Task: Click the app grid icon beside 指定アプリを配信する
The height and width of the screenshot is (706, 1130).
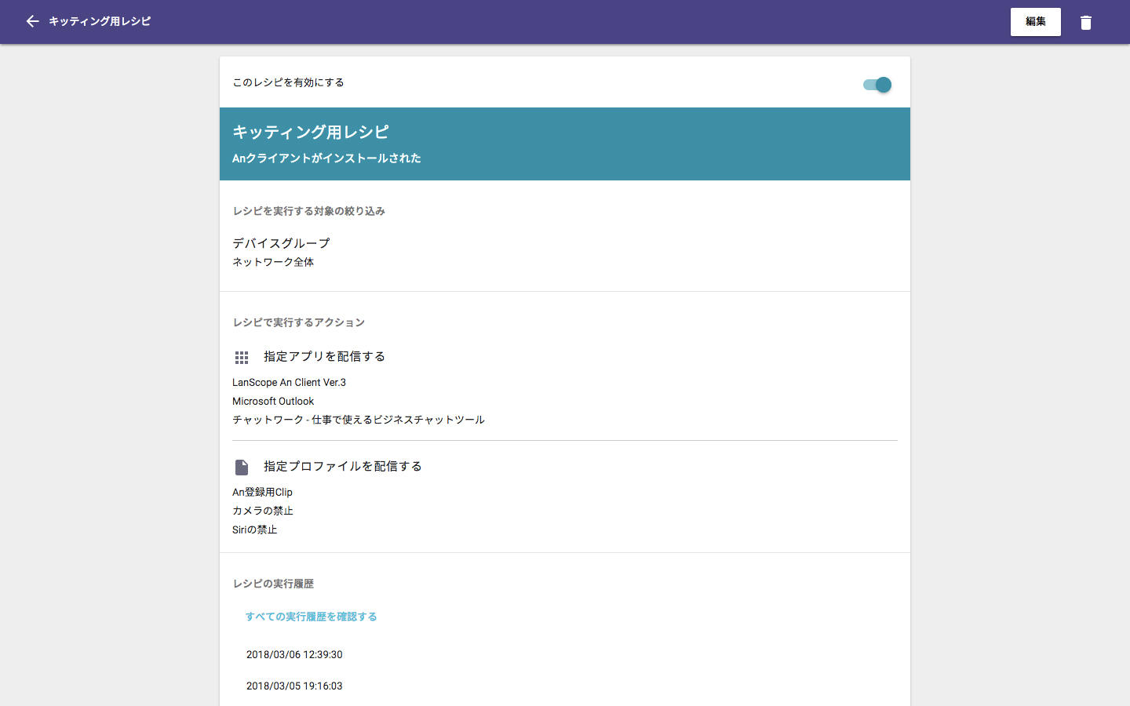Action: 242,358
